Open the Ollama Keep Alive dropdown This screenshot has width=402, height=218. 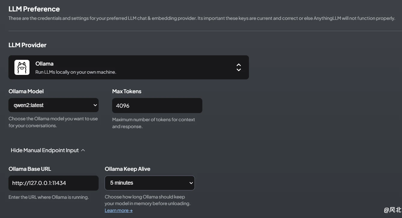click(150, 183)
